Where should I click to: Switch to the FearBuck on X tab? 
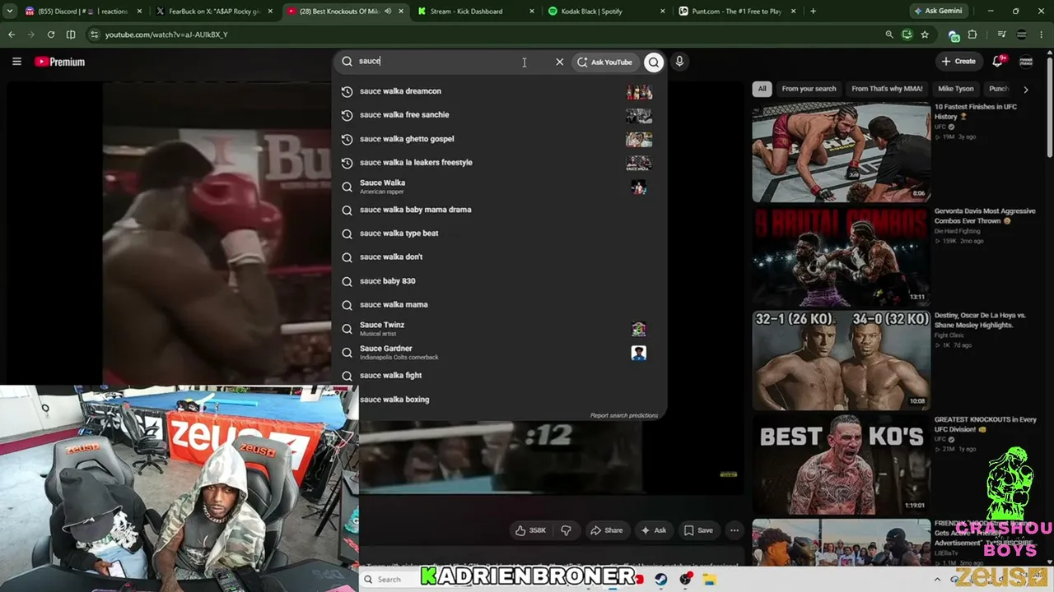tap(214, 12)
